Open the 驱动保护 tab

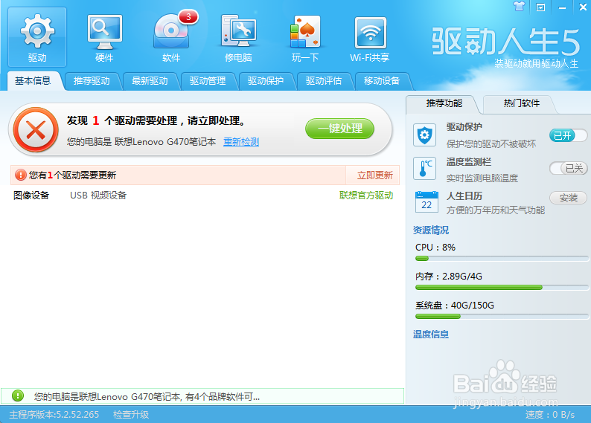click(266, 81)
